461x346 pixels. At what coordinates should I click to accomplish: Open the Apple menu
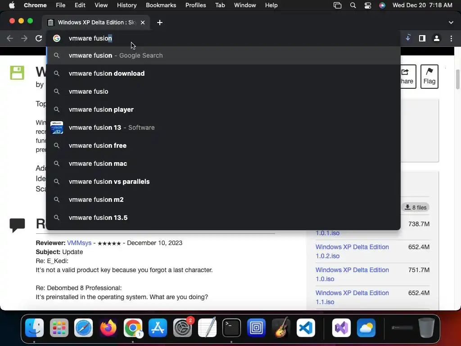click(12, 5)
